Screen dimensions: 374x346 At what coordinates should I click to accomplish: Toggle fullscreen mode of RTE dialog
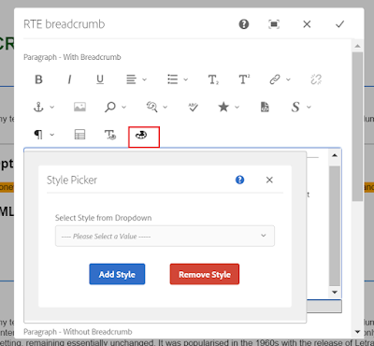click(274, 24)
